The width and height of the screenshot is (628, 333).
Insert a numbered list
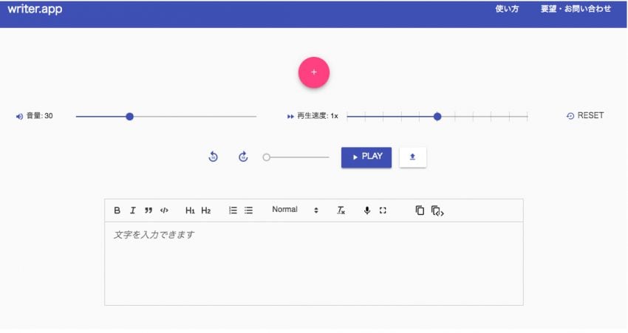tap(233, 210)
